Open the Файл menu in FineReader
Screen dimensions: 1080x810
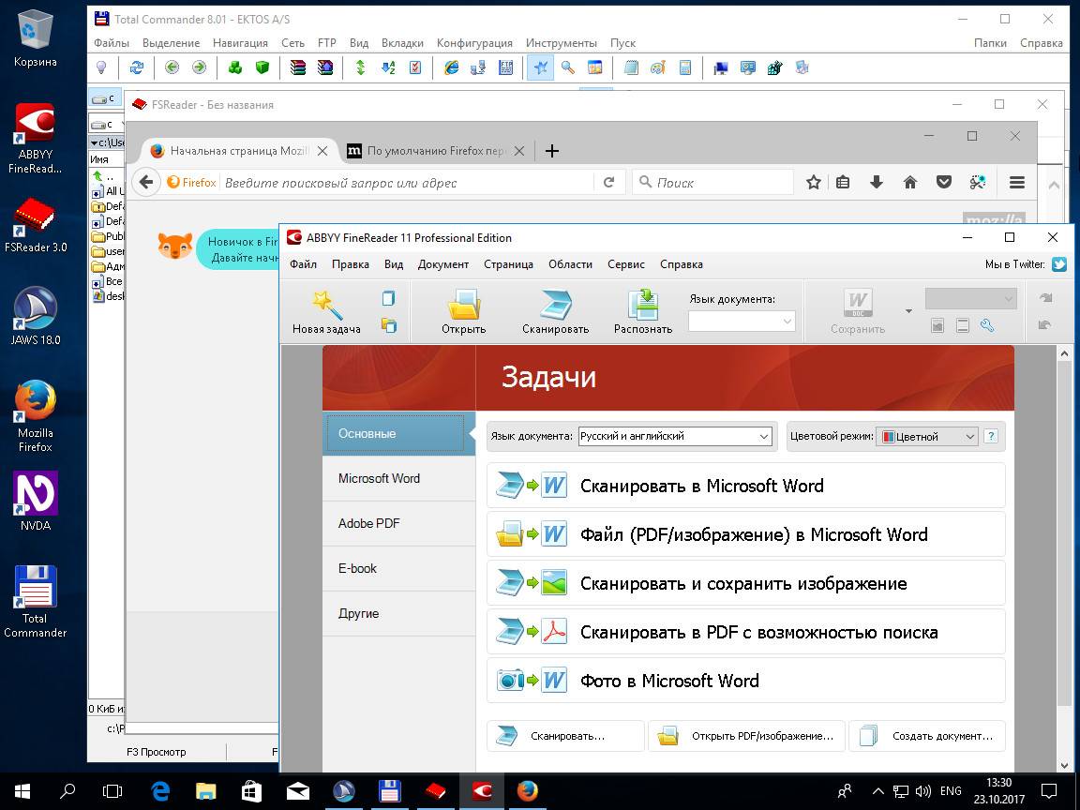pos(303,264)
